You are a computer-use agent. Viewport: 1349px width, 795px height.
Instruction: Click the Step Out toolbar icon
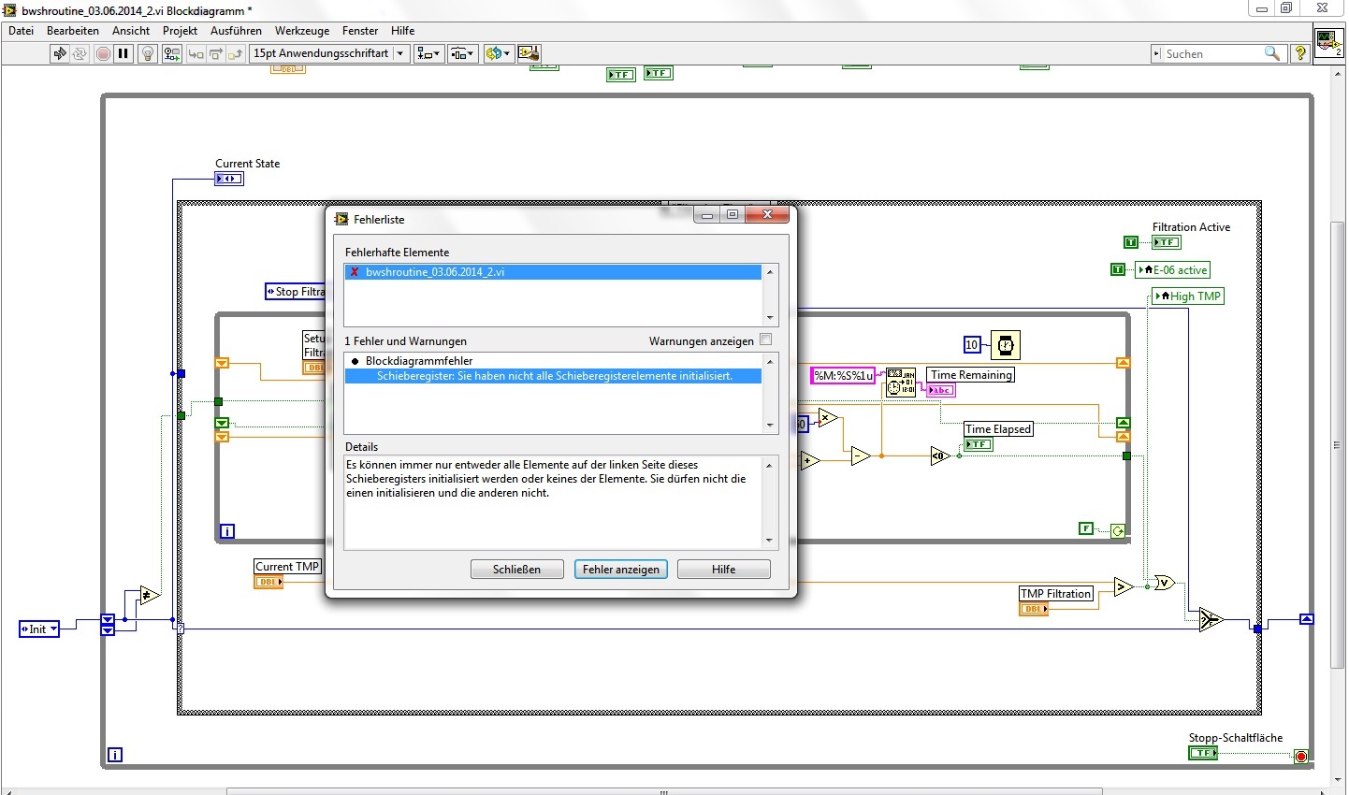[235, 53]
